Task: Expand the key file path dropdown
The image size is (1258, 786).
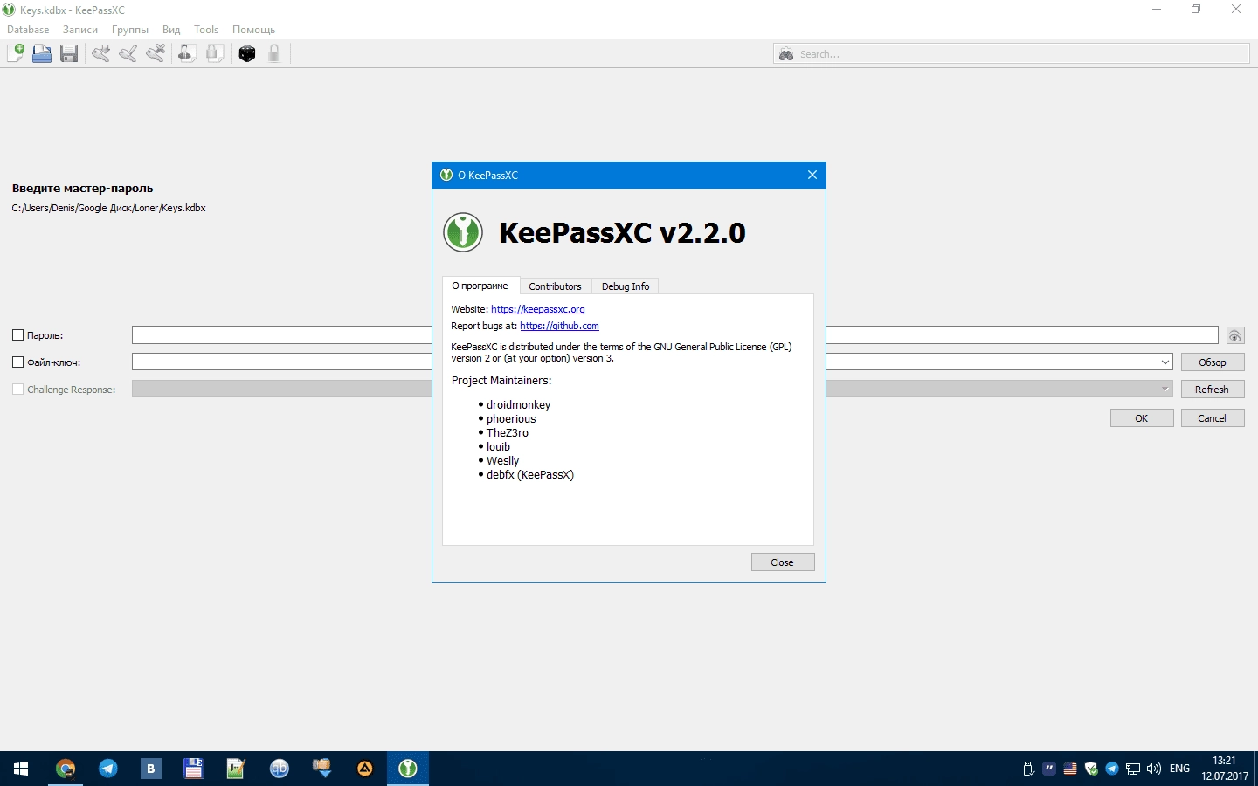Action: 1165,362
